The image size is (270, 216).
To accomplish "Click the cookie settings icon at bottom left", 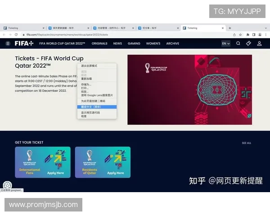I will [x=7, y=185].
